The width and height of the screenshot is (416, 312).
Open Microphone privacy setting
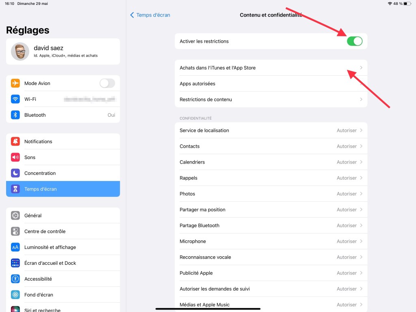(271, 242)
